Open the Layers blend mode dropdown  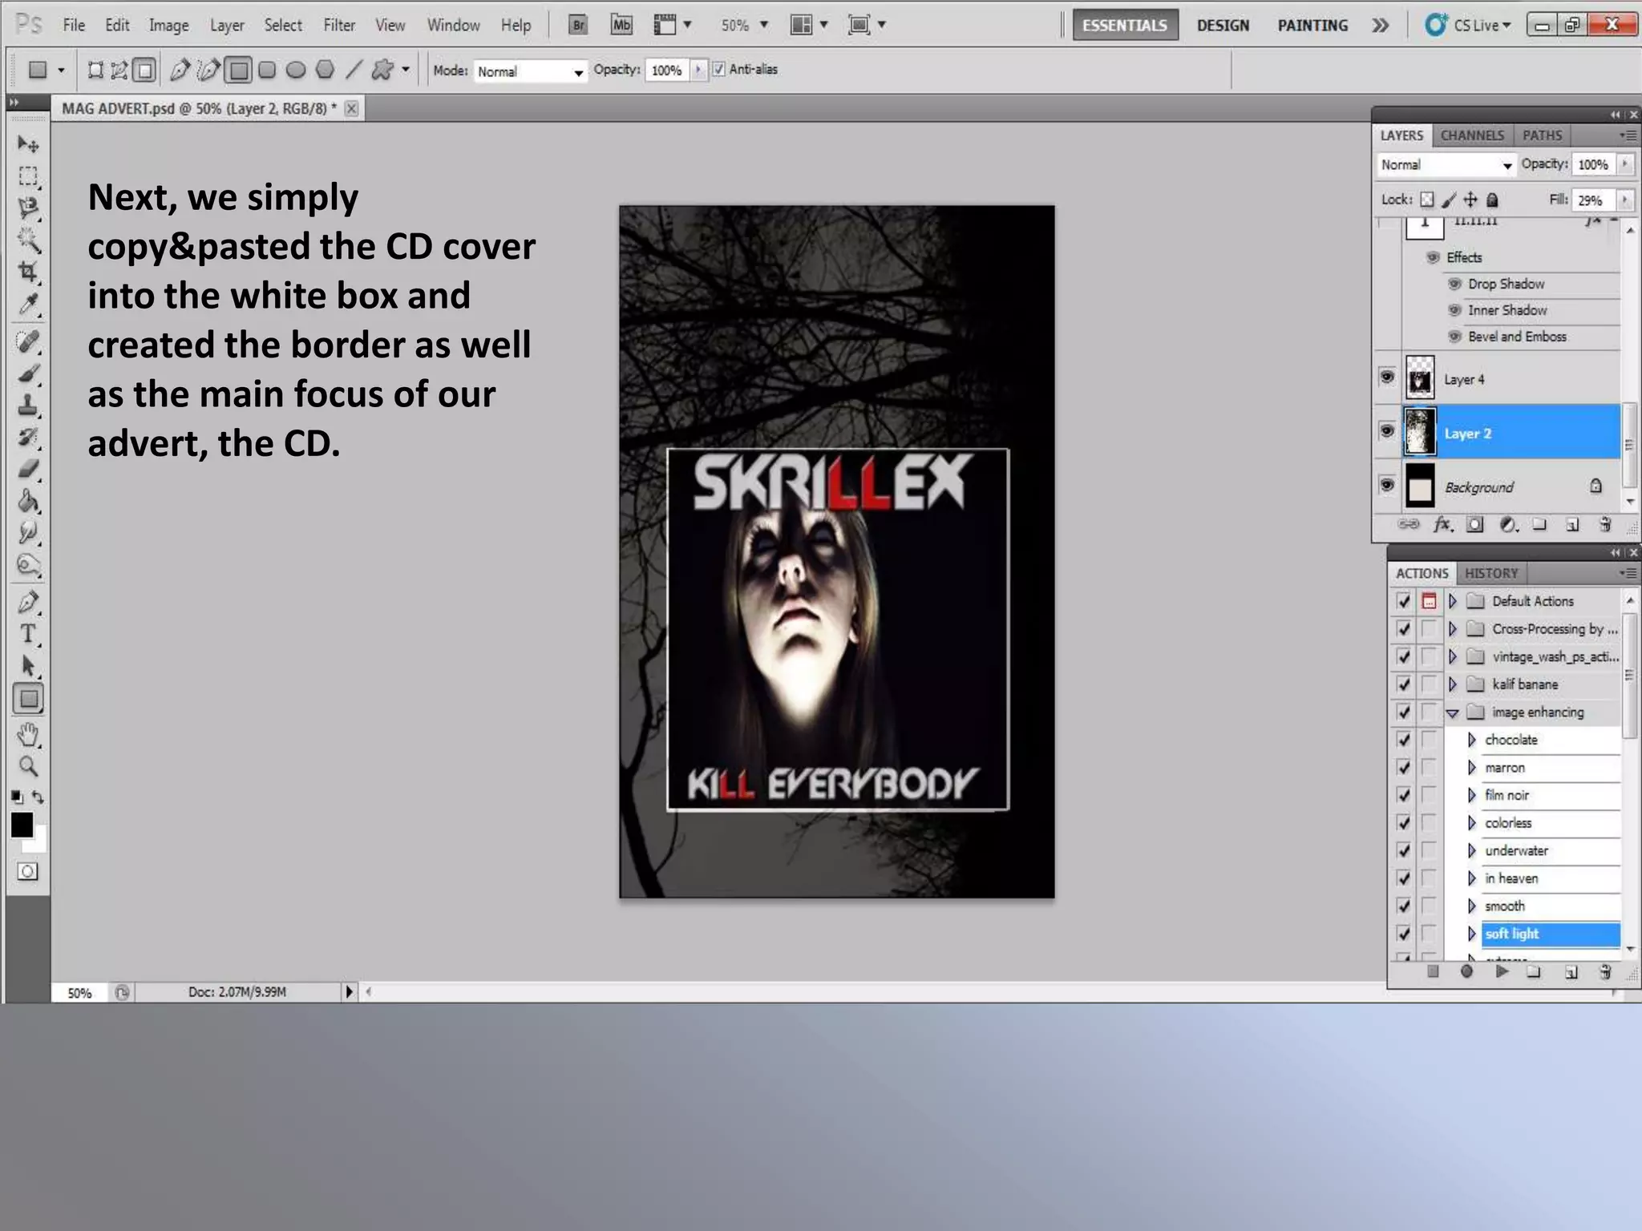coord(1446,164)
